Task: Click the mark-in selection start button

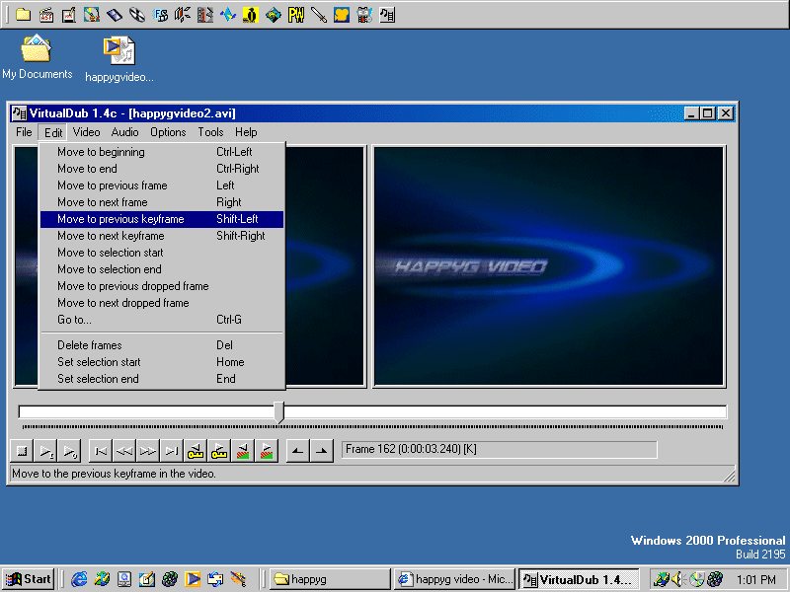Action: pos(298,451)
